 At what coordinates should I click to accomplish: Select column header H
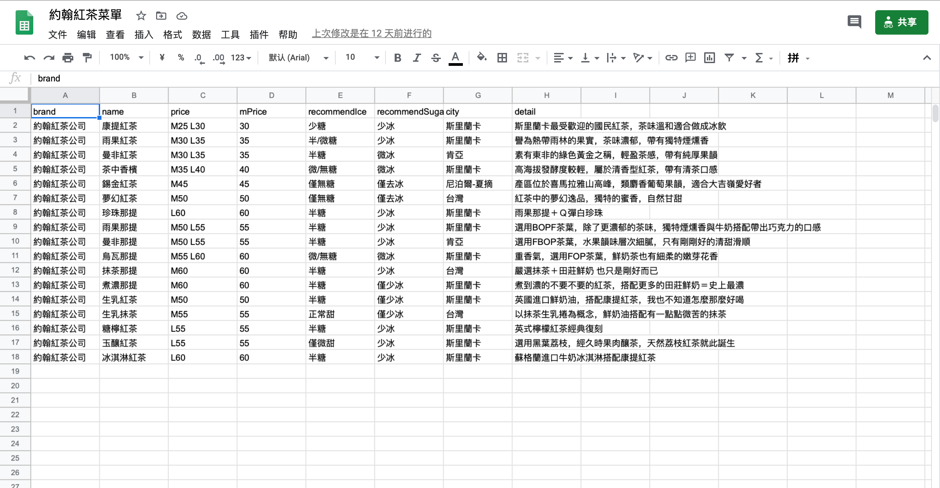546,95
